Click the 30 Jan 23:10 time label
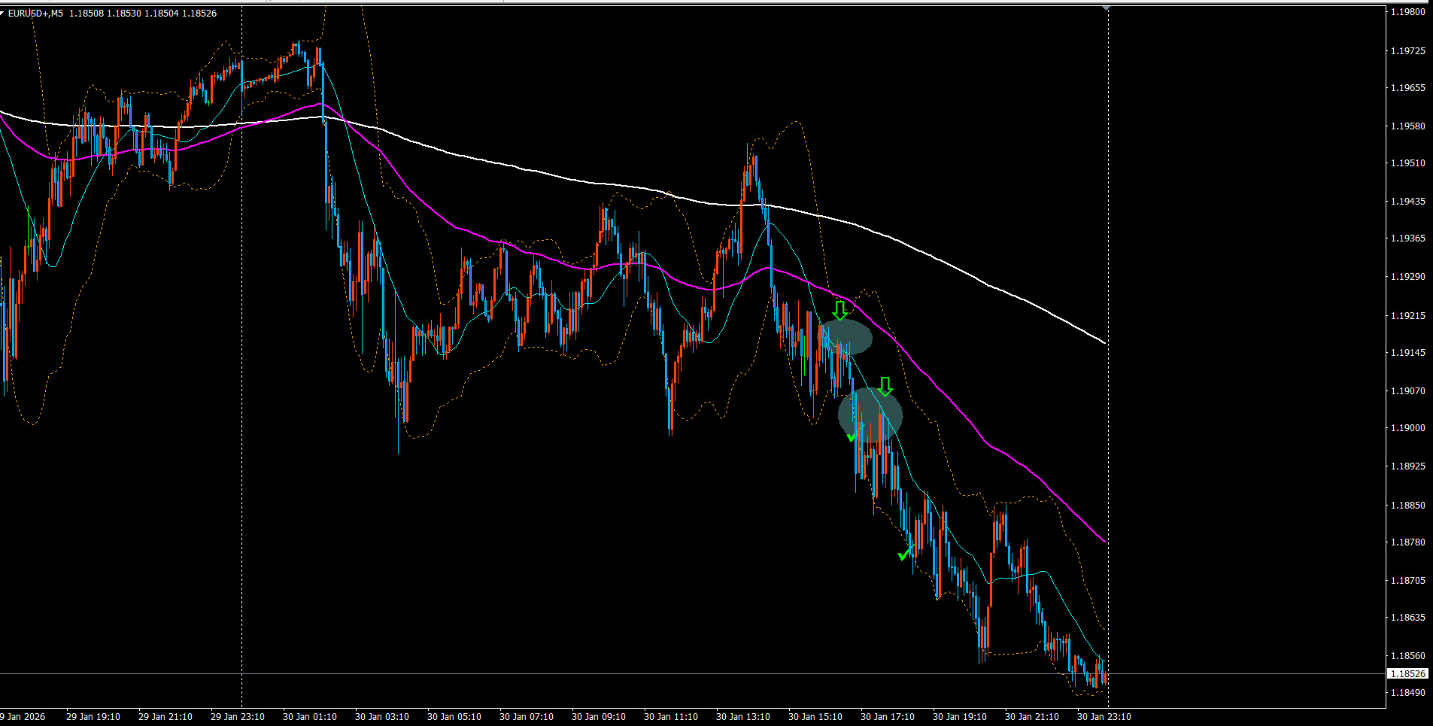1433x726 pixels. (x=1104, y=716)
